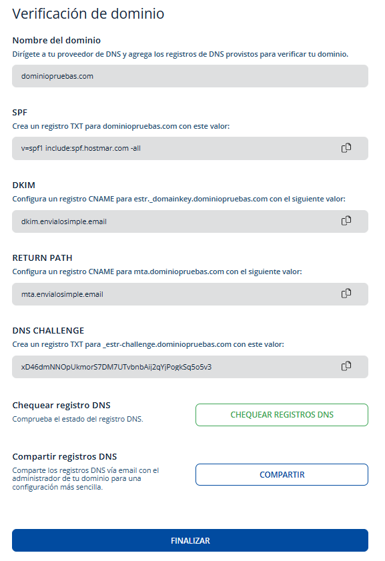The height and width of the screenshot is (561, 385).
Task: Click the RETURN PATH section label
Action: 42,257
